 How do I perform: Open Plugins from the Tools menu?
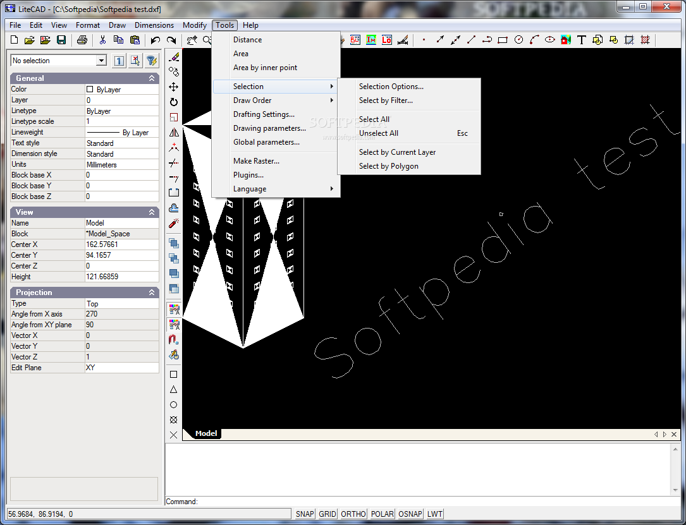tap(276, 175)
